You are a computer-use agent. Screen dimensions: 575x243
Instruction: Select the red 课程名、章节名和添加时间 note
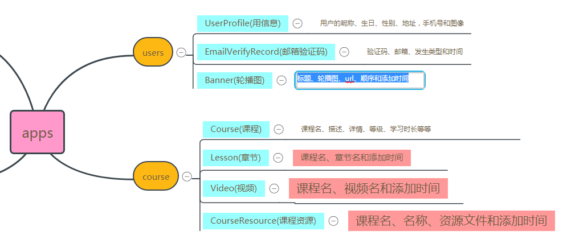pyautogui.click(x=352, y=158)
